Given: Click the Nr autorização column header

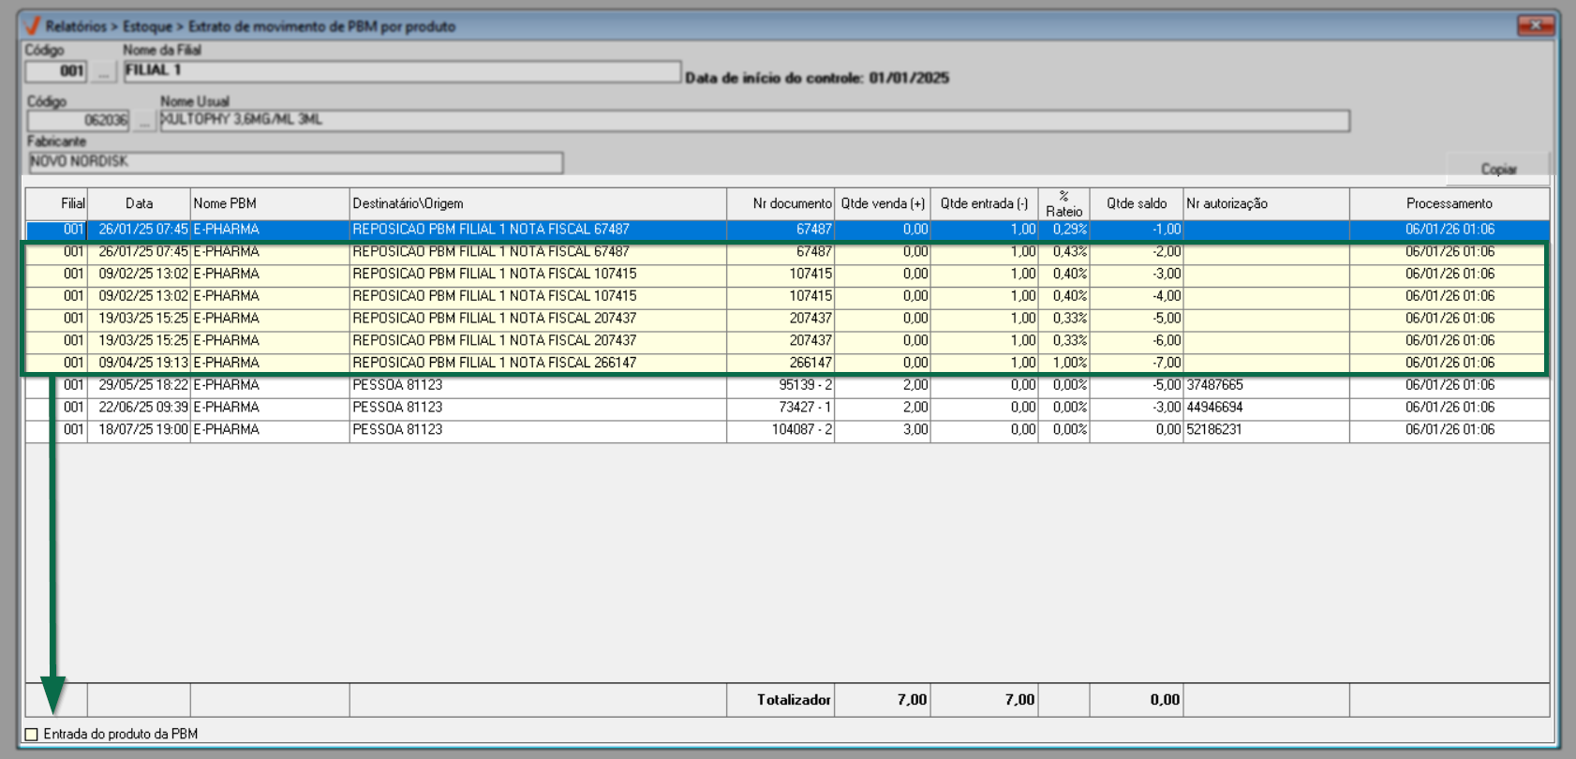Looking at the screenshot, I should click(x=1265, y=203).
